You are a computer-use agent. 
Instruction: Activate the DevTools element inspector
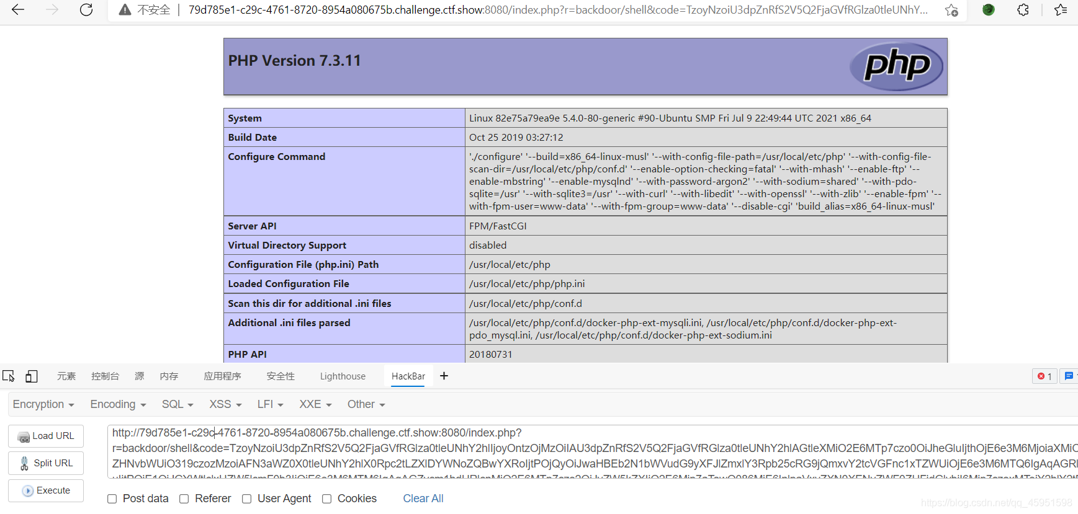9,376
